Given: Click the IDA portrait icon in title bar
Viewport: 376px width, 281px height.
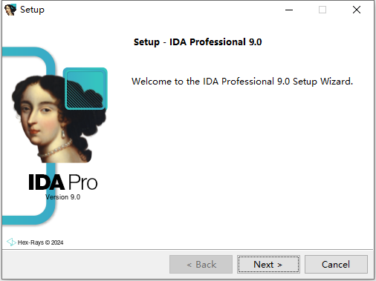Looking at the screenshot, I should tap(10, 10).
